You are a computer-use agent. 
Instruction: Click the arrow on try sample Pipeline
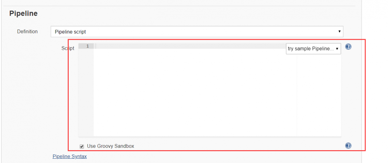[337, 49]
